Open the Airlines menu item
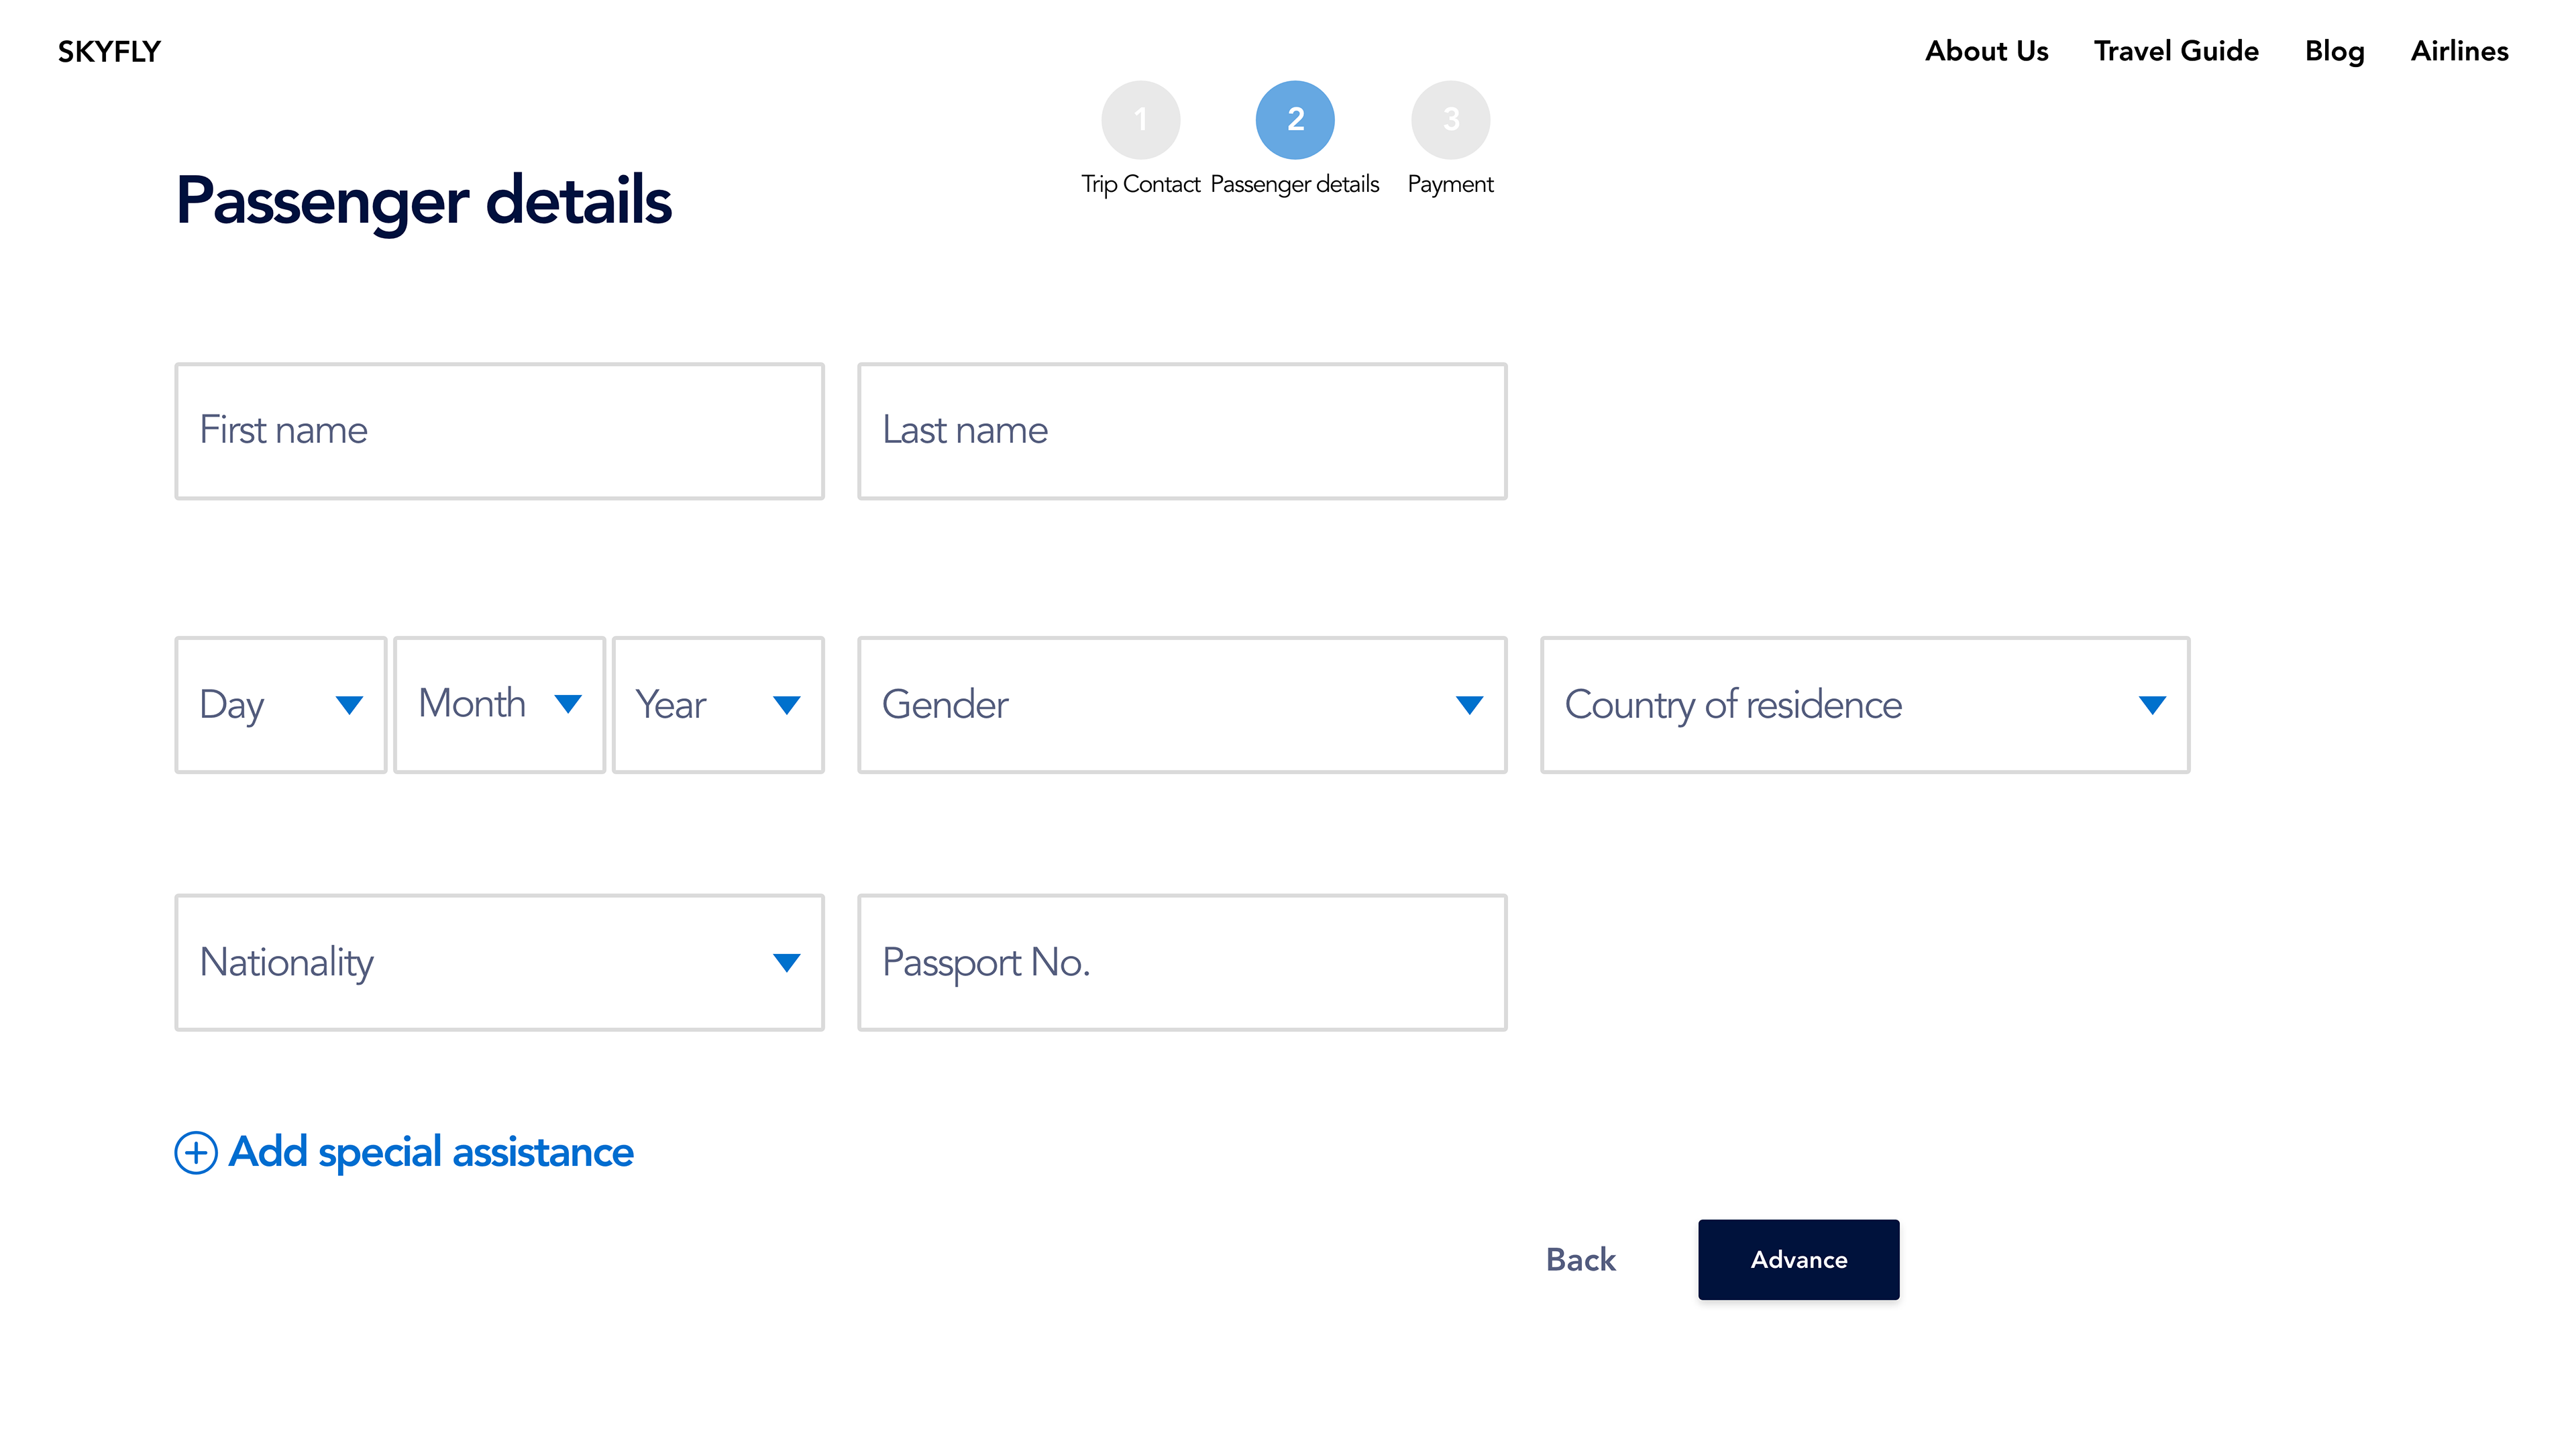Image resolution: width=2576 pixels, height=1449 pixels. [2459, 51]
